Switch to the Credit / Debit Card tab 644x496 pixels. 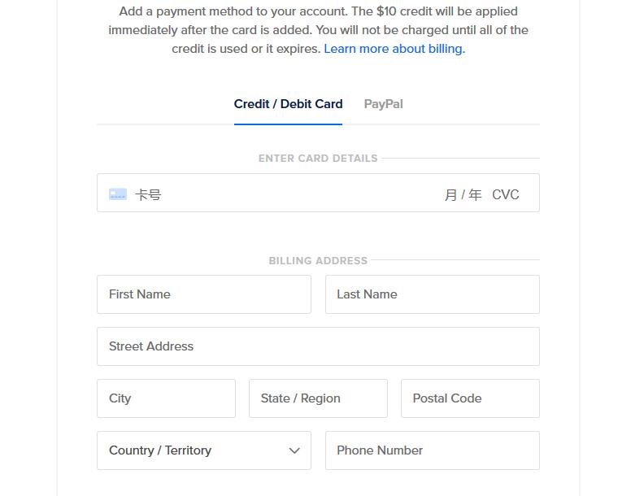click(x=288, y=104)
